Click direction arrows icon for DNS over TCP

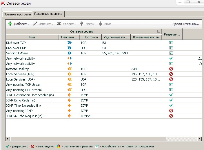pyautogui.click(x=70, y=43)
